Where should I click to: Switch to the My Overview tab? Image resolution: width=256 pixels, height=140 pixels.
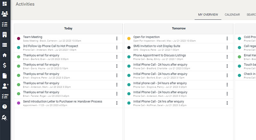208,14
